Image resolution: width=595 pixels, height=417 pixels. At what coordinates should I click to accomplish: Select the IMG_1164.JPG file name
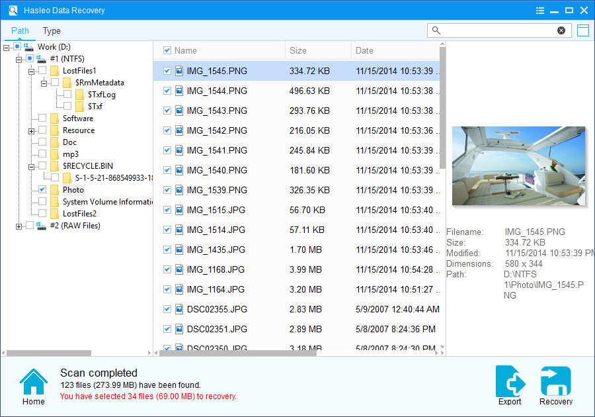click(216, 289)
